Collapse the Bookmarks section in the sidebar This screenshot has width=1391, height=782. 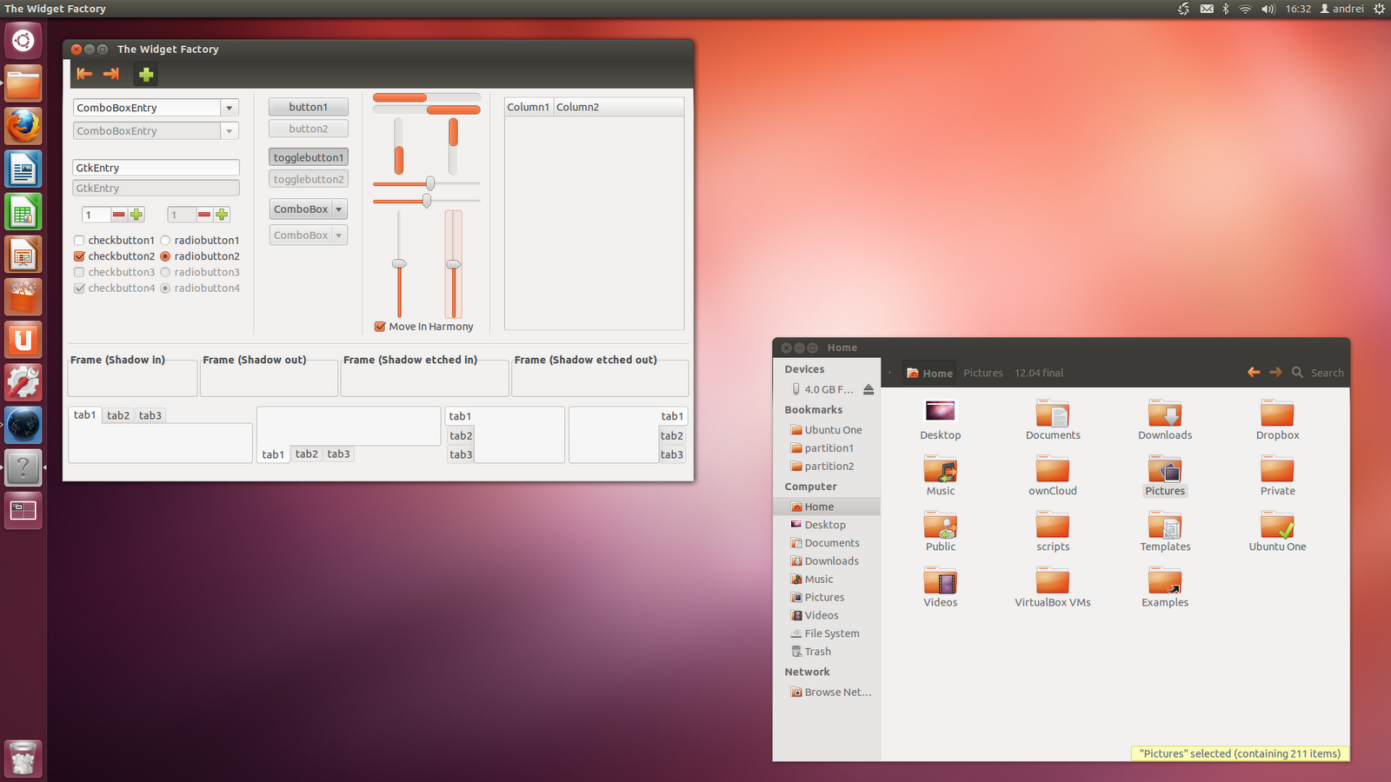pyautogui.click(x=813, y=409)
